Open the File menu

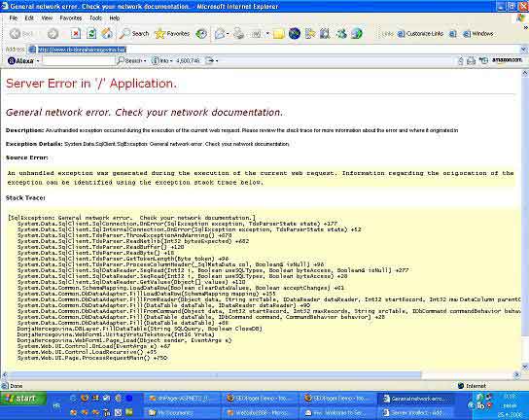click(x=14, y=17)
